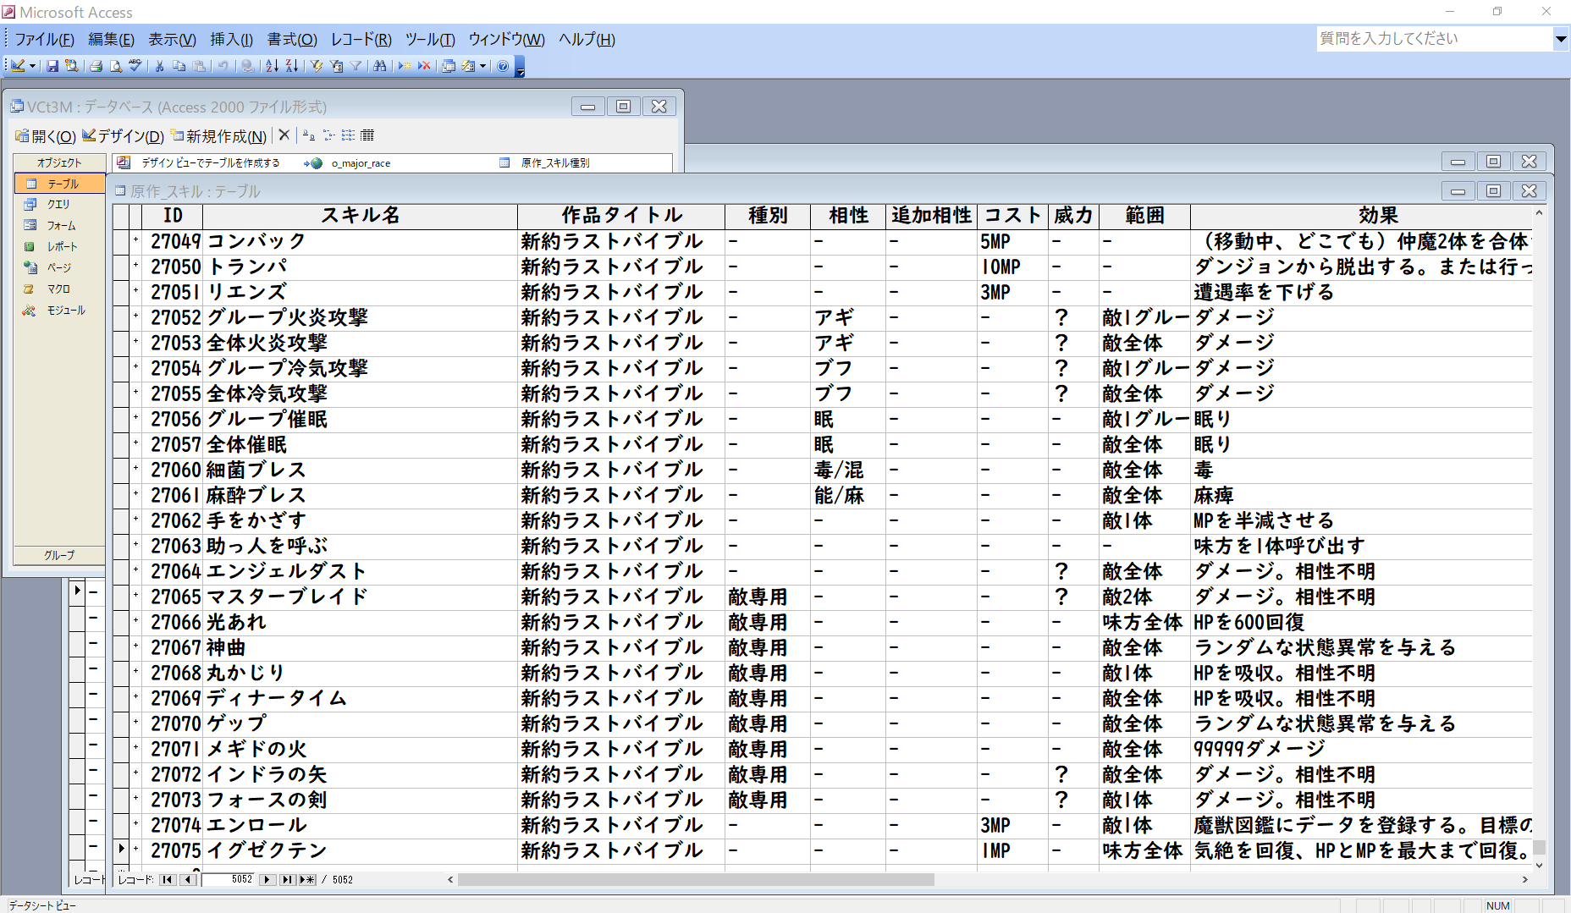Click the スキル名 column header
This screenshot has width=1571, height=913.
pyautogui.click(x=361, y=217)
